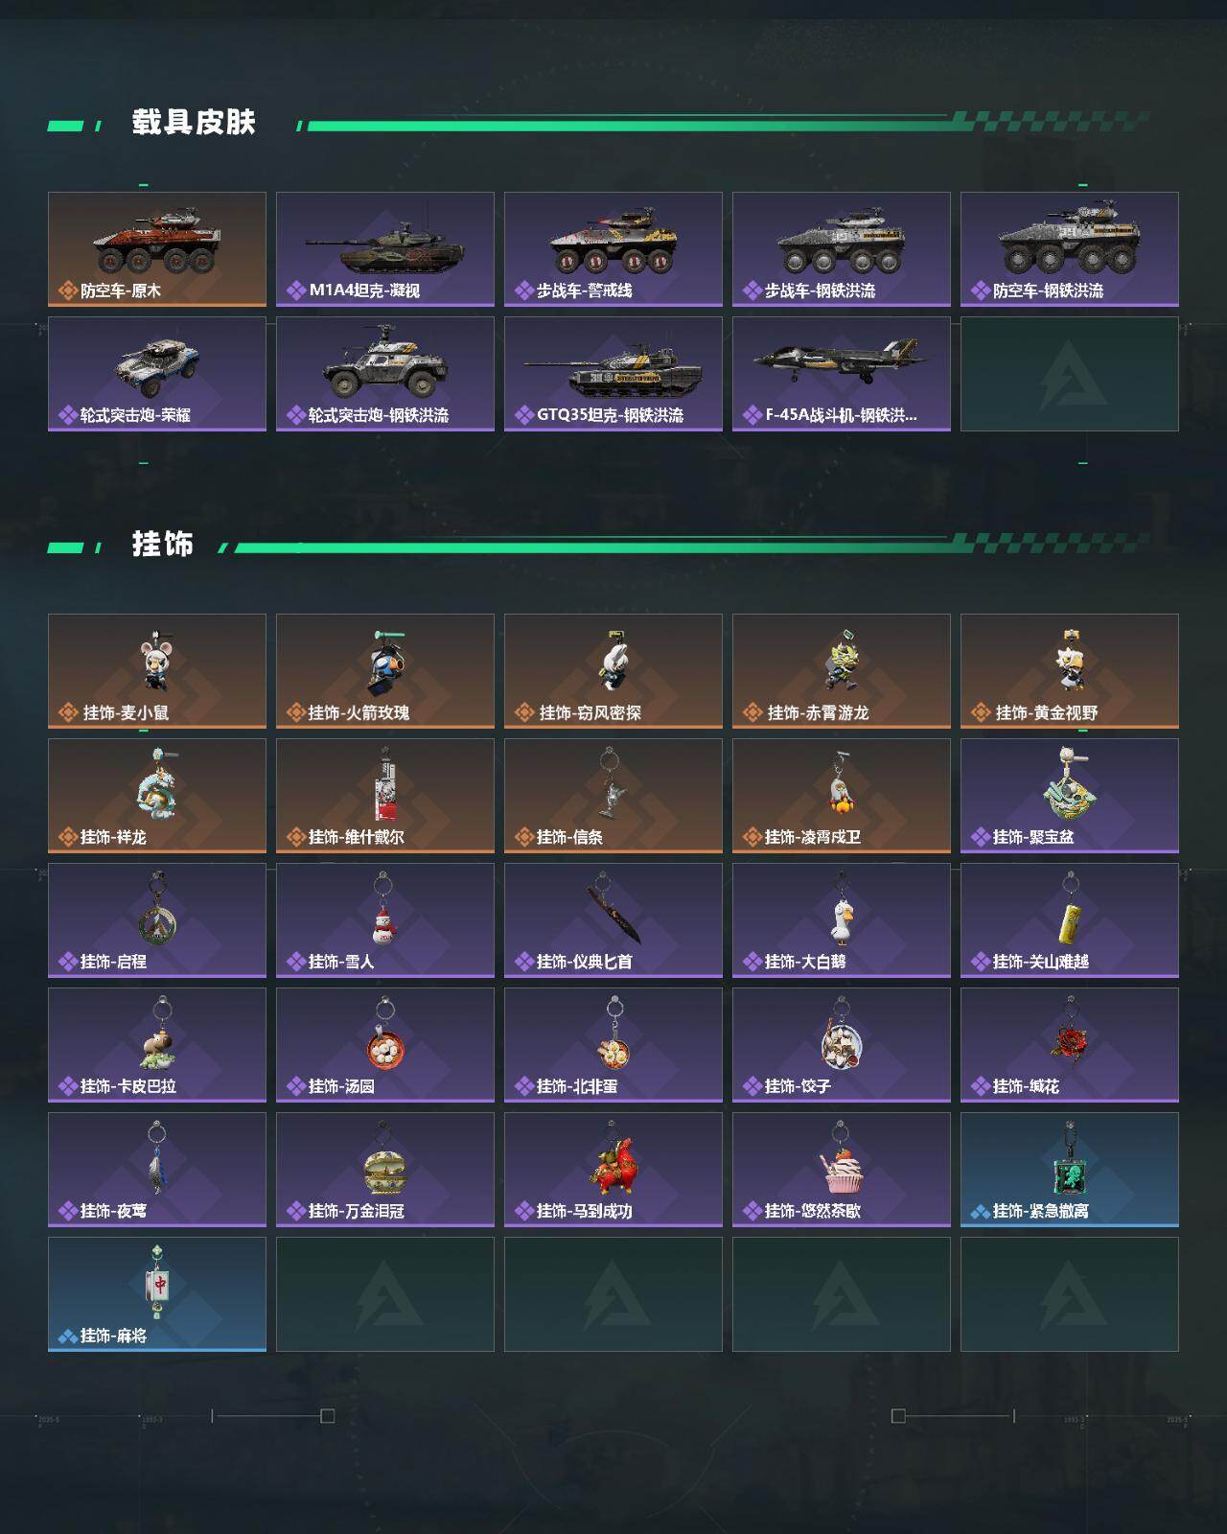This screenshot has width=1227, height=1534.
Task: Click the 挂饰-悠然茶歇 cupcake charm
Action: click(842, 1170)
